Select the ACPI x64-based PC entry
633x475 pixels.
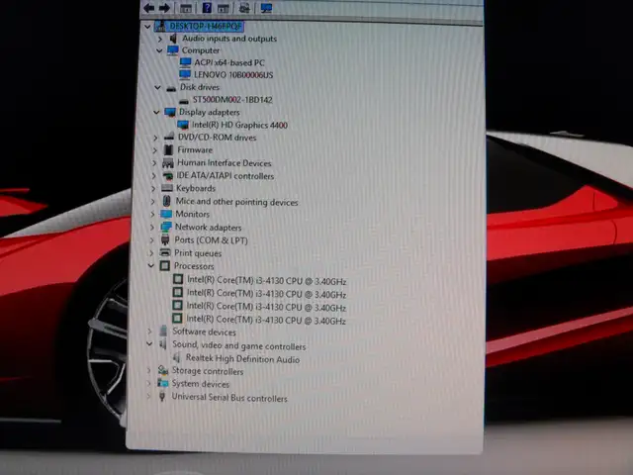coord(229,62)
